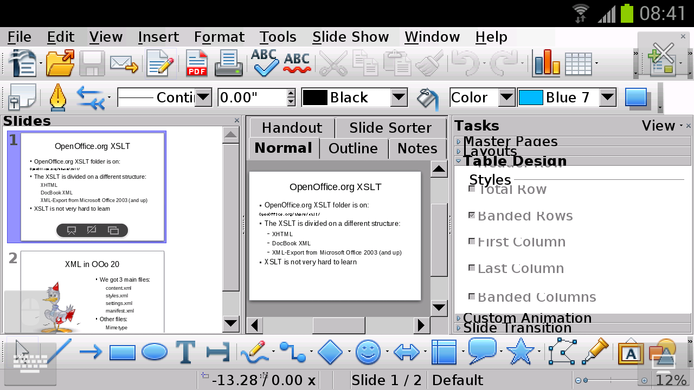Select the Text T tool
The height and width of the screenshot is (390, 694).
coord(185,352)
